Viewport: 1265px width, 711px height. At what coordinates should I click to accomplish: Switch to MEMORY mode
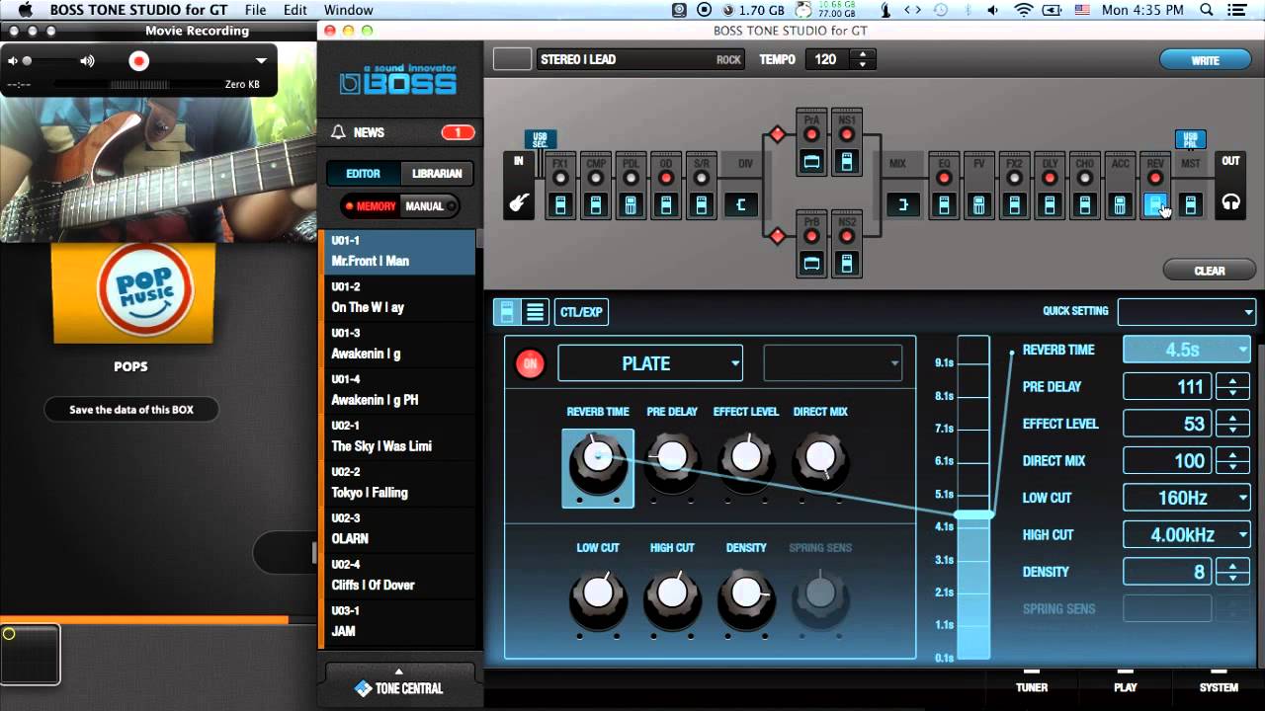click(370, 206)
